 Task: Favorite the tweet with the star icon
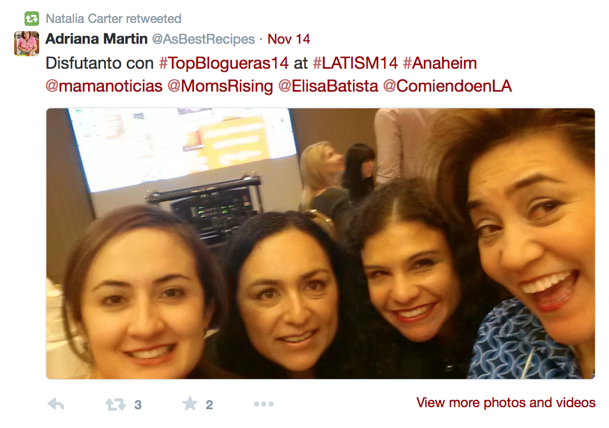point(190,404)
